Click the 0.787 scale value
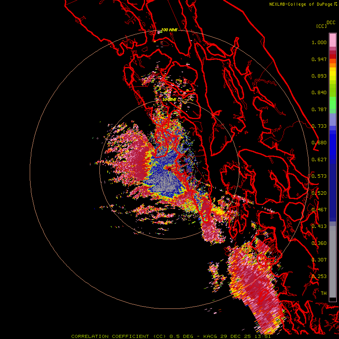Image resolution: width=339 pixels, height=339 pixels. 319,109
